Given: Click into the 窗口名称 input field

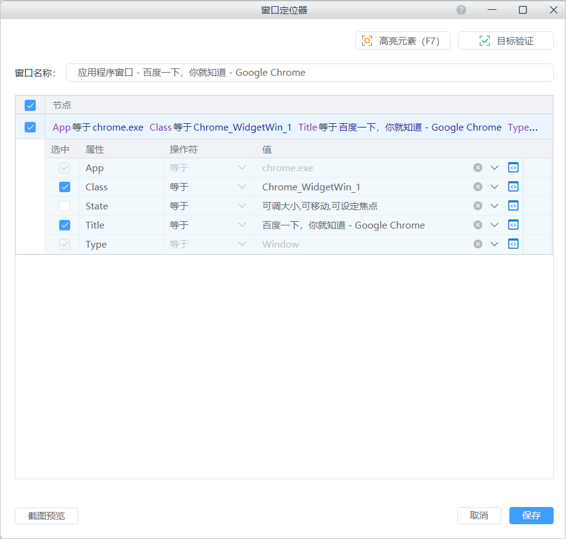Looking at the screenshot, I should point(309,73).
